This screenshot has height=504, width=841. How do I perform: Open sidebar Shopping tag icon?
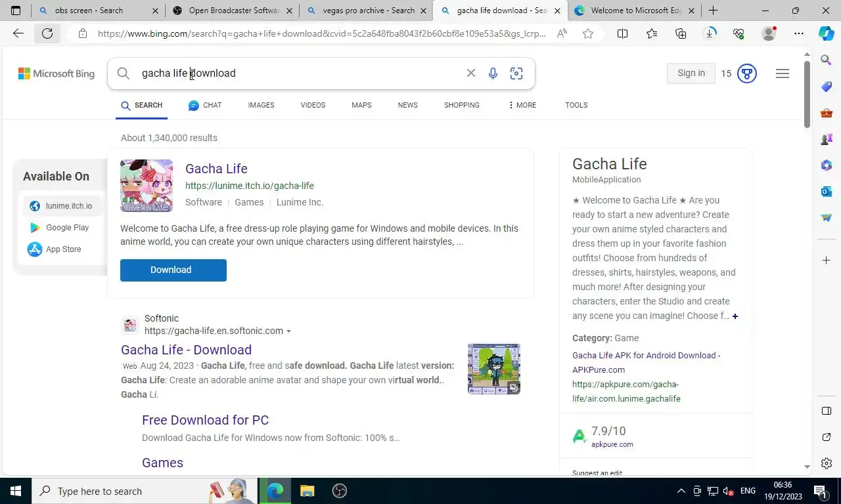pos(827,87)
